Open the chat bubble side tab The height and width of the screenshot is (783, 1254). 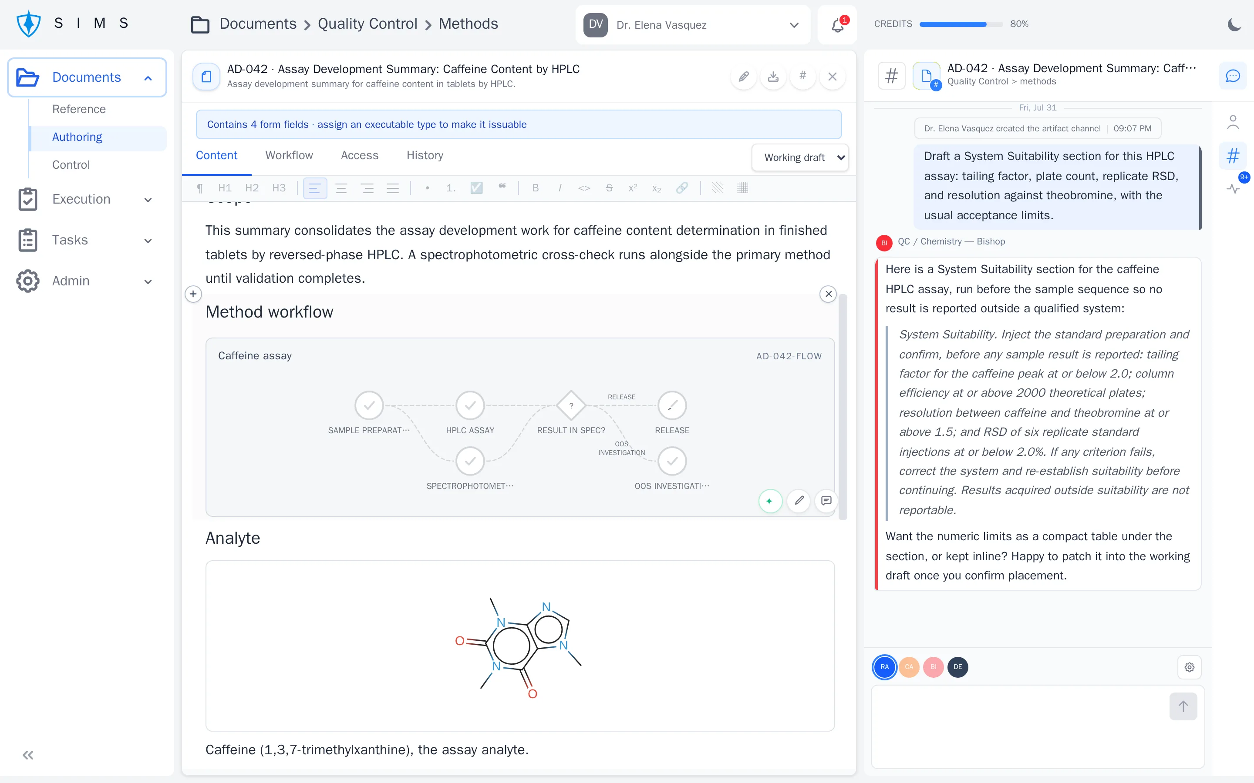1233,76
